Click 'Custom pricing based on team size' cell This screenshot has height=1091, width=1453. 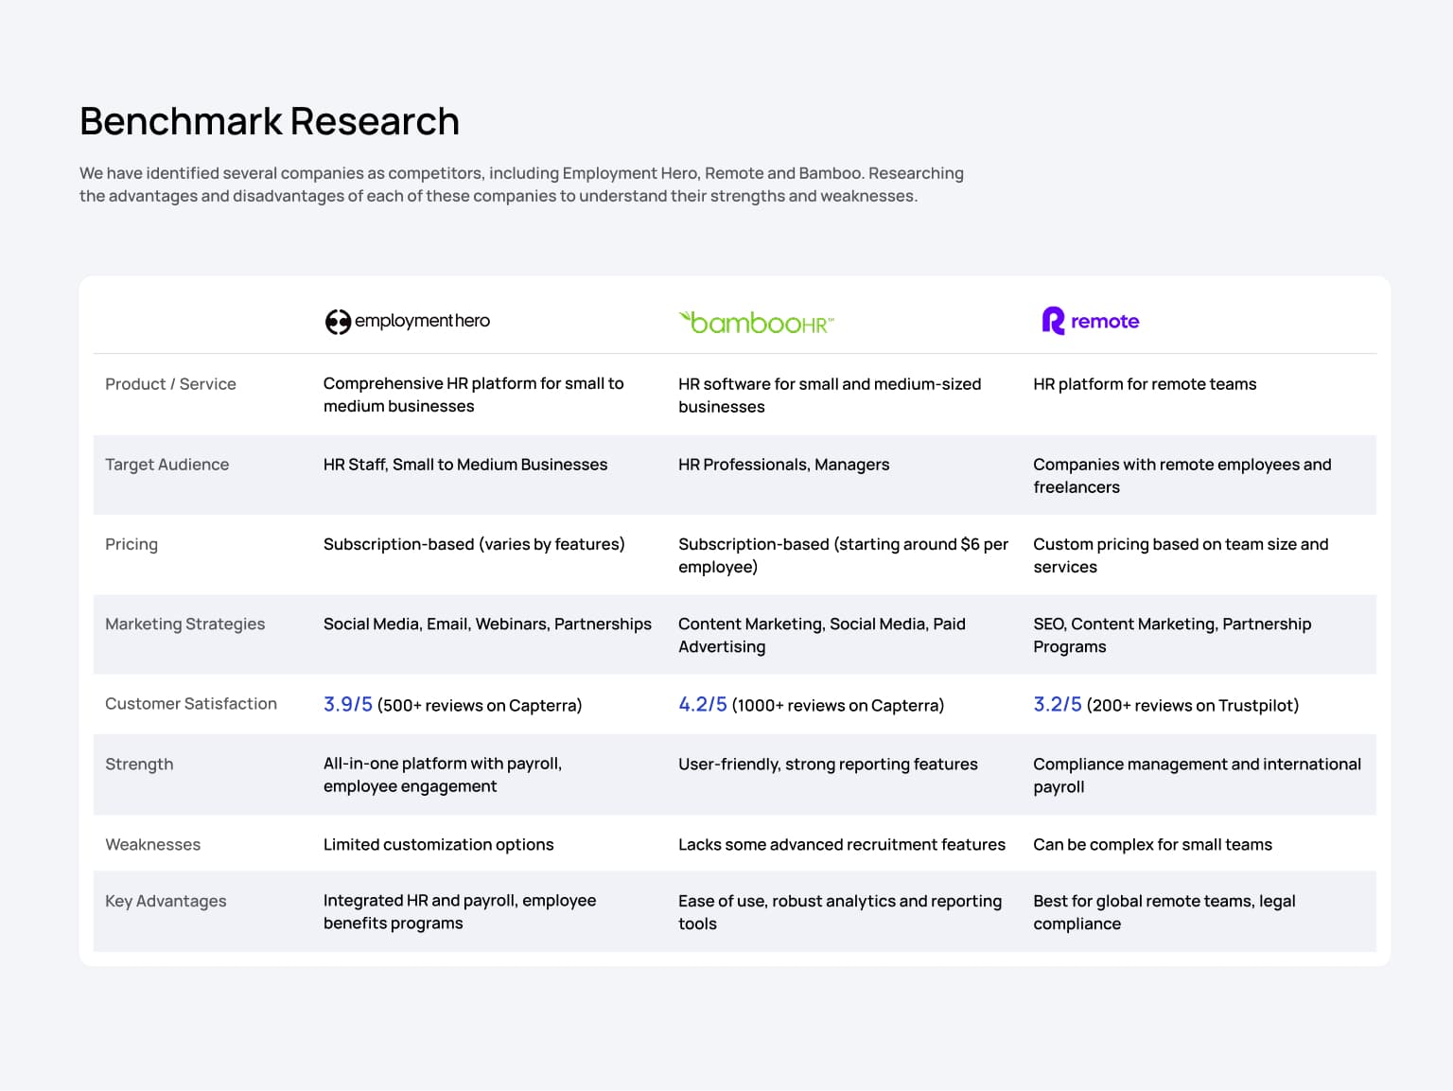[x=1181, y=555]
